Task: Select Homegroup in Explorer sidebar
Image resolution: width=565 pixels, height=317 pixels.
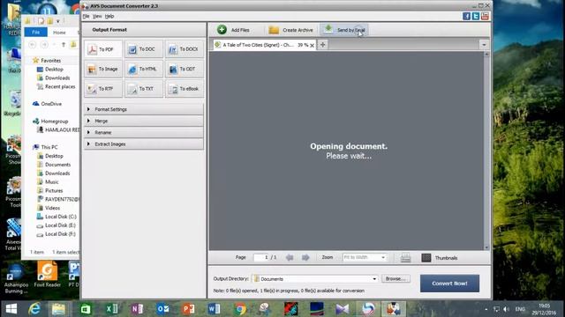Action: pos(54,122)
